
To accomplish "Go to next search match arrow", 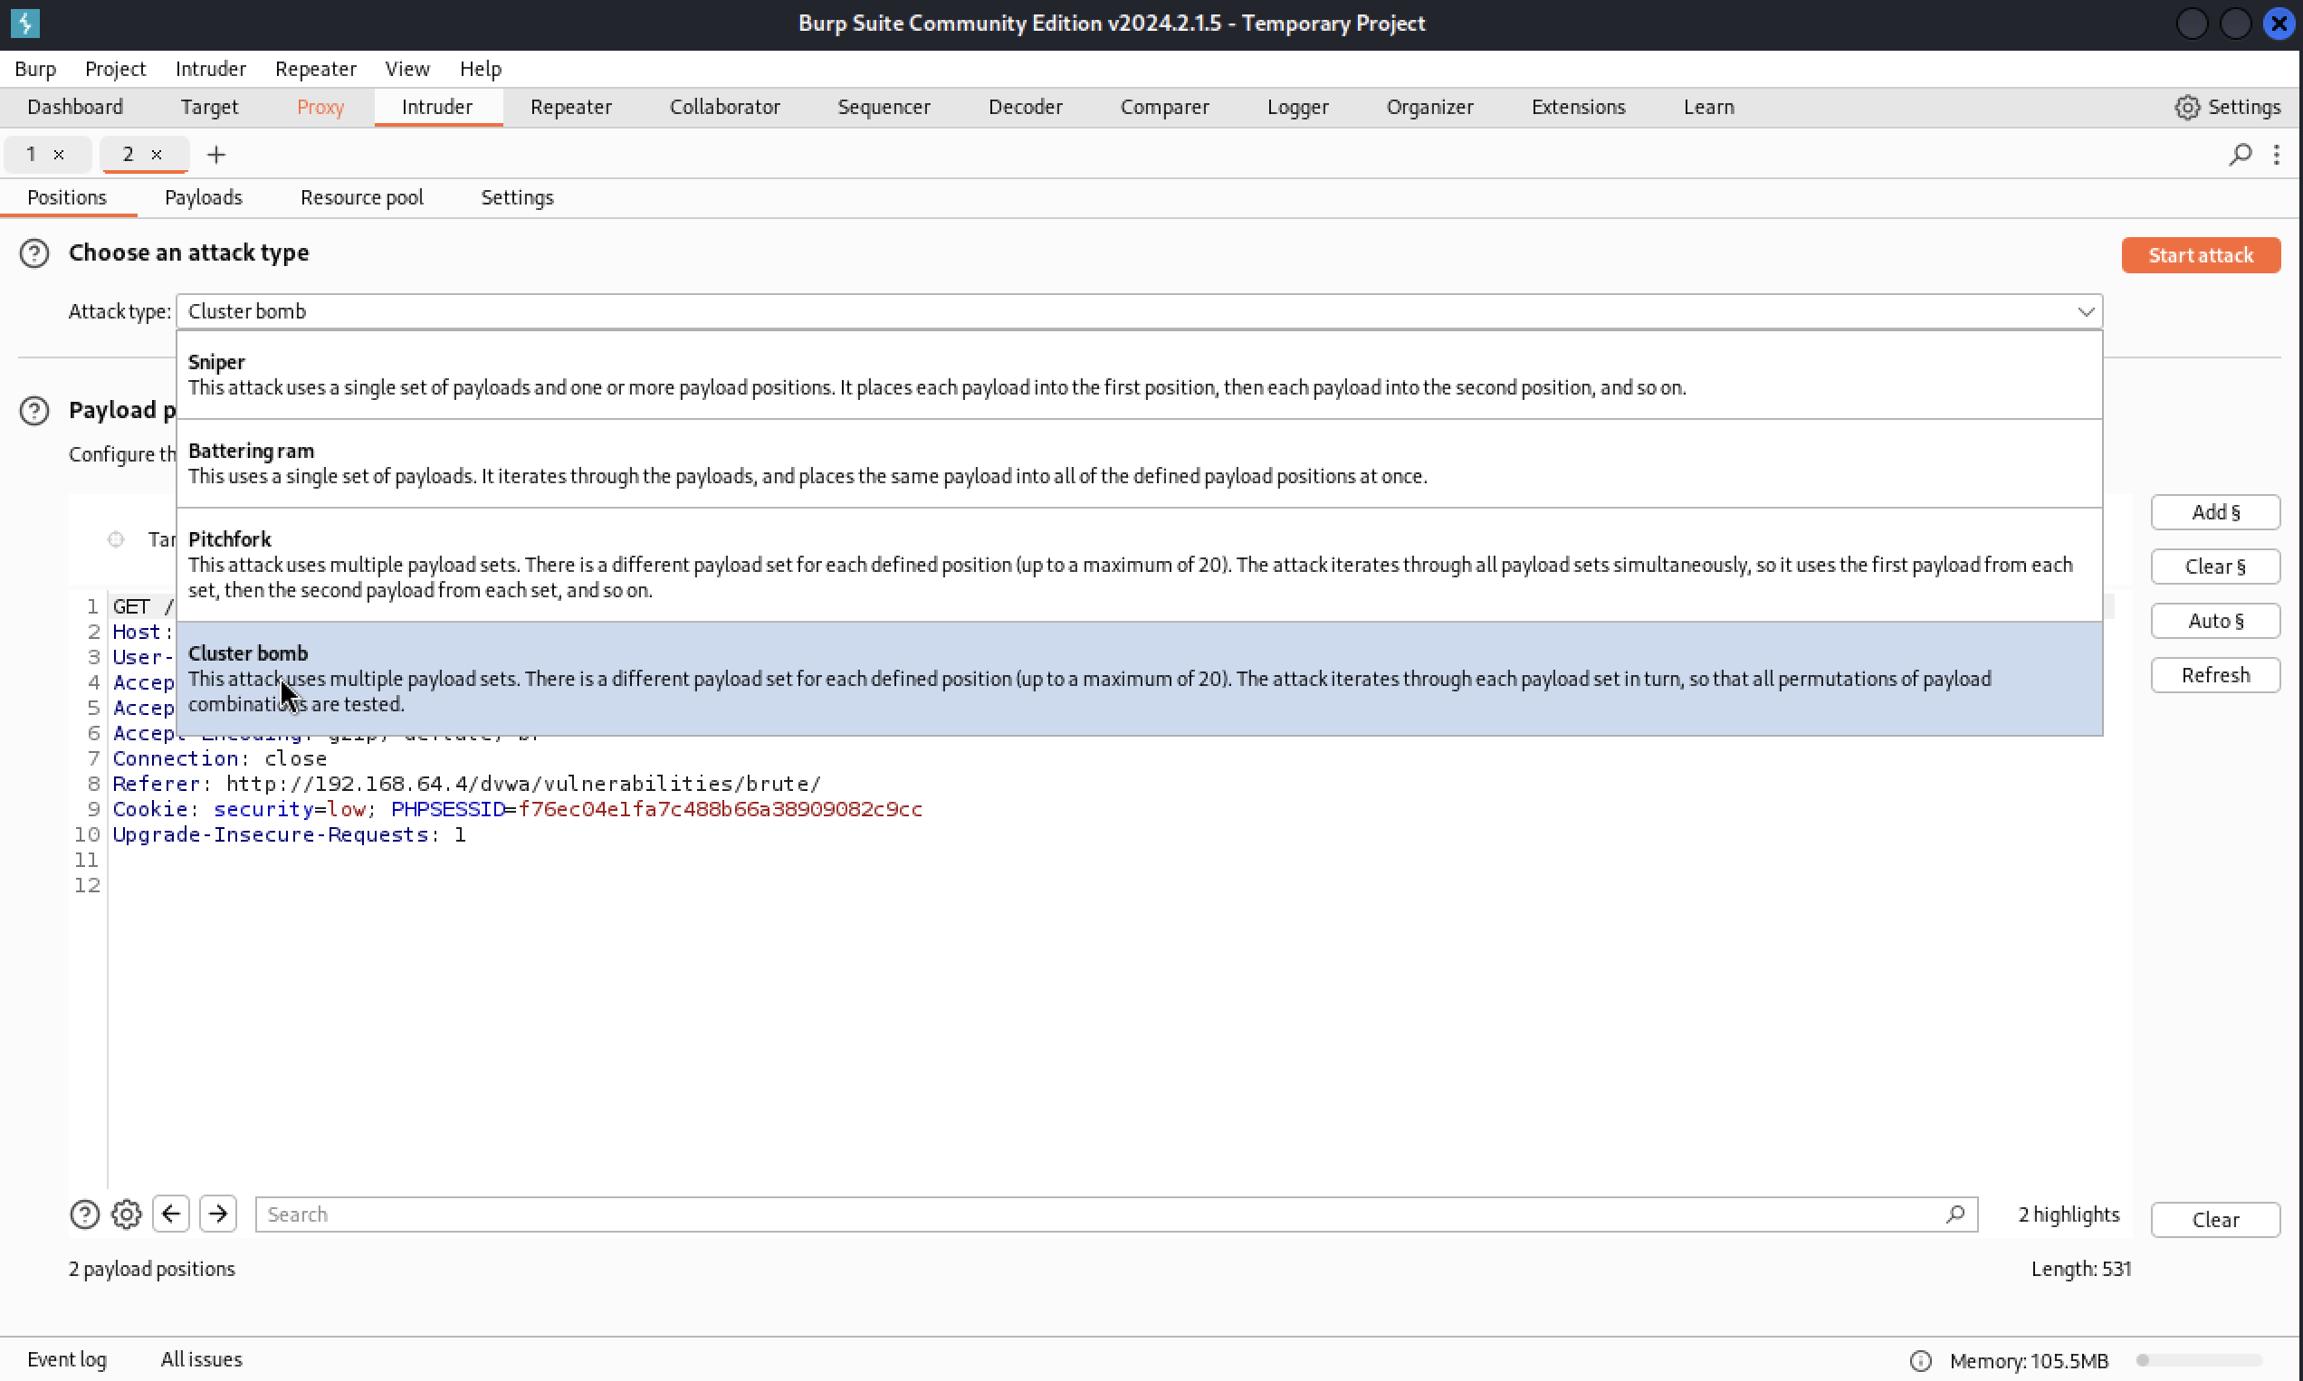I will 218,1214.
